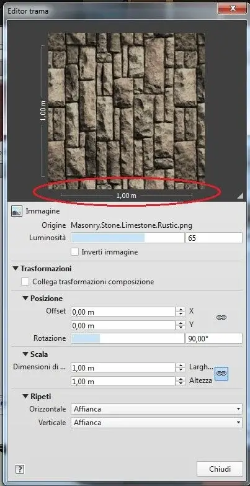Open help with the question mark icon

click(x=19, y=469)
